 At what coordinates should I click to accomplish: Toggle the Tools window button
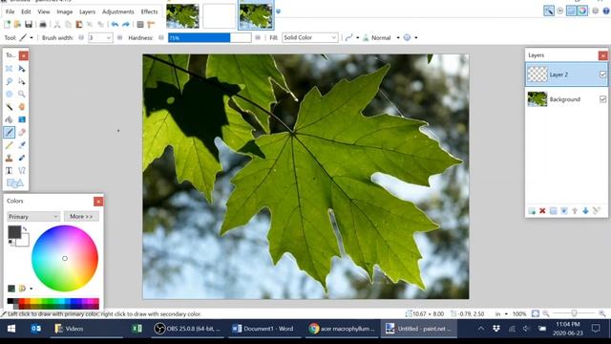coord(549,11)
